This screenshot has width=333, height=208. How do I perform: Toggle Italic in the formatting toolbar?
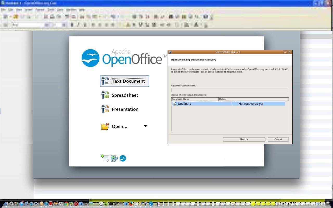pos(78,25)
